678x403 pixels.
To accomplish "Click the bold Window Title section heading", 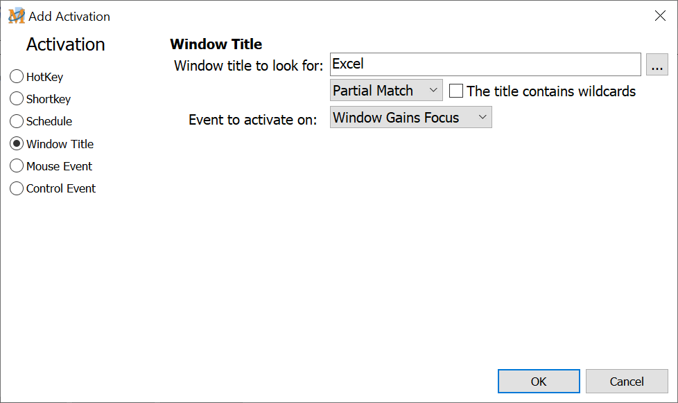I will point(216,44).
